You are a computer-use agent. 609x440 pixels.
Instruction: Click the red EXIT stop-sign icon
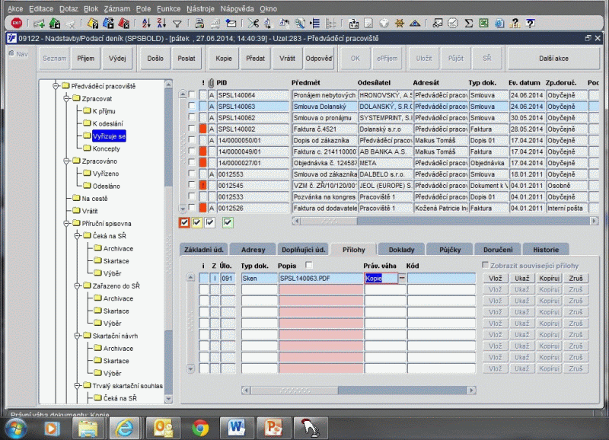tap(16, 24)
